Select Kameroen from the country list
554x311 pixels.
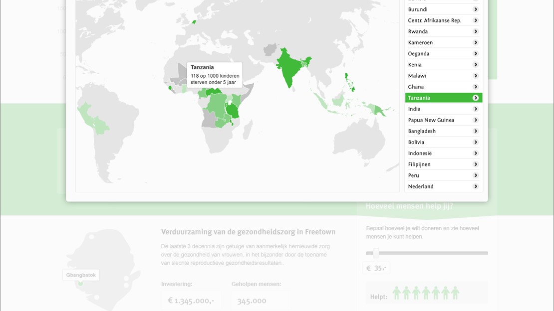[420, 43]
